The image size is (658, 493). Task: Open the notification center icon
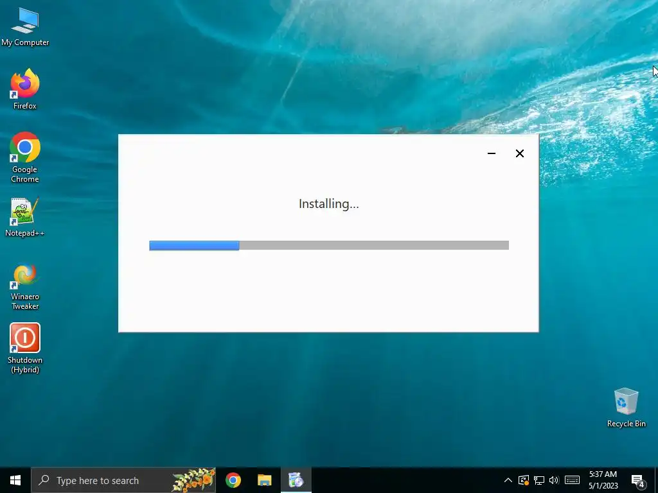pyautogui.click(x=638, y=480)
